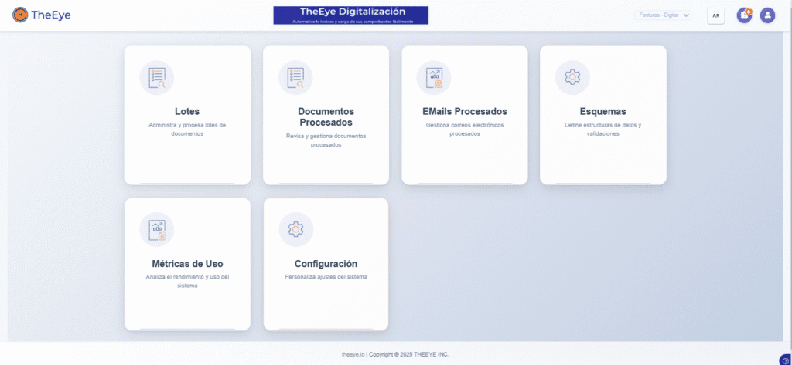Go to Métricas de Uso title
Viewport: 792px width, 365px height.
point(187,264)
